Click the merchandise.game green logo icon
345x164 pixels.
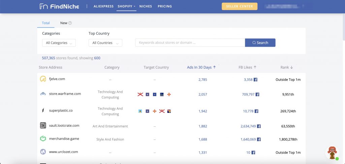43,139
